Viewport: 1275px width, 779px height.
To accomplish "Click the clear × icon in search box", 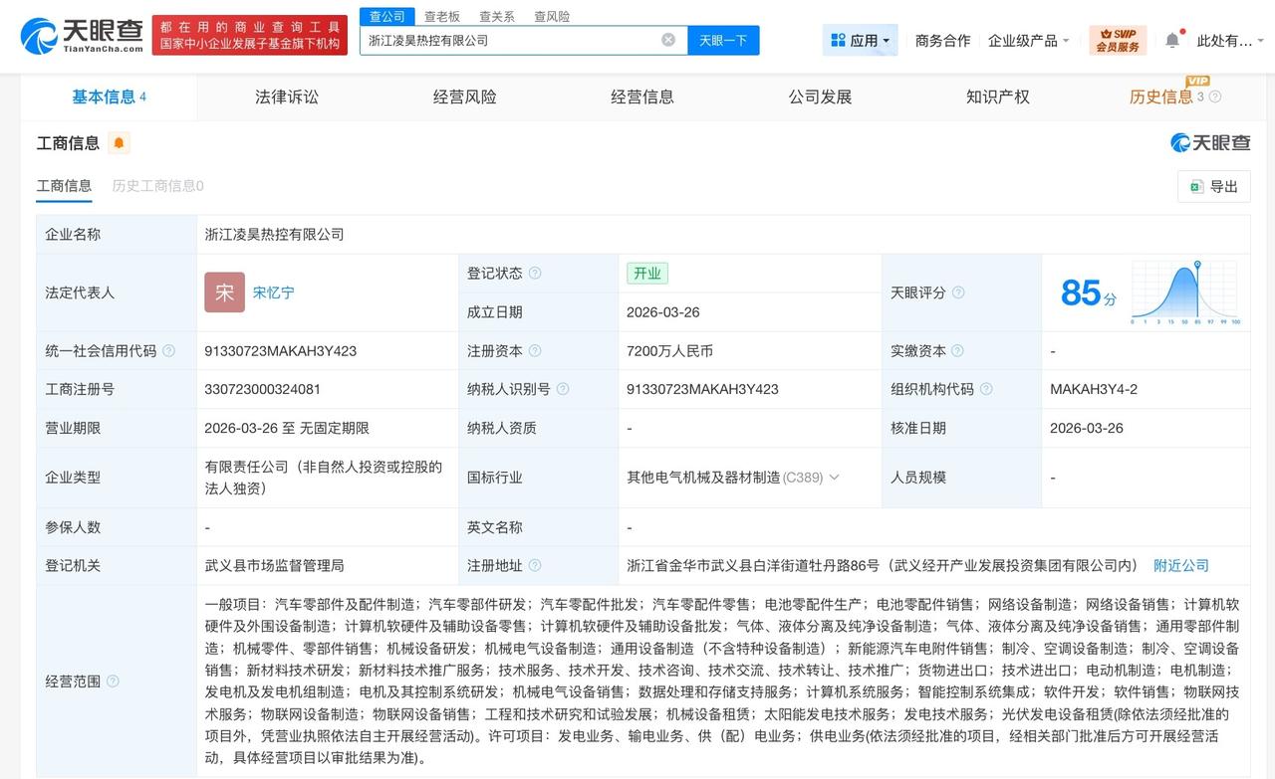I will [667, 40].
